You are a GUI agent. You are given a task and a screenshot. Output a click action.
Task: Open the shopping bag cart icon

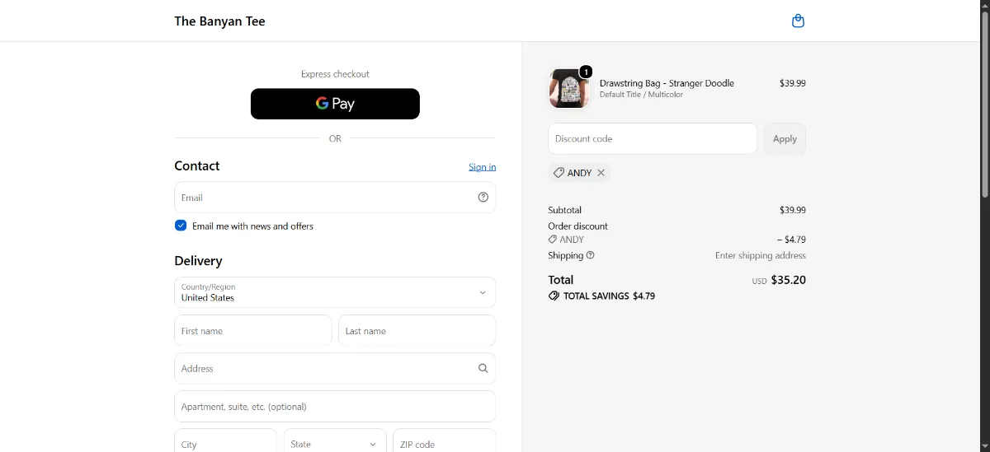(x=798, y=21)
